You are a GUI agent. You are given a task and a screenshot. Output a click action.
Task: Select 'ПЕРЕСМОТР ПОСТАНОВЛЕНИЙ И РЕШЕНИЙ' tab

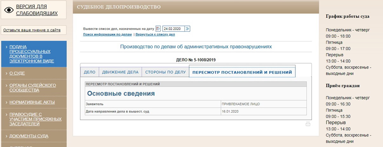[242, 72]
